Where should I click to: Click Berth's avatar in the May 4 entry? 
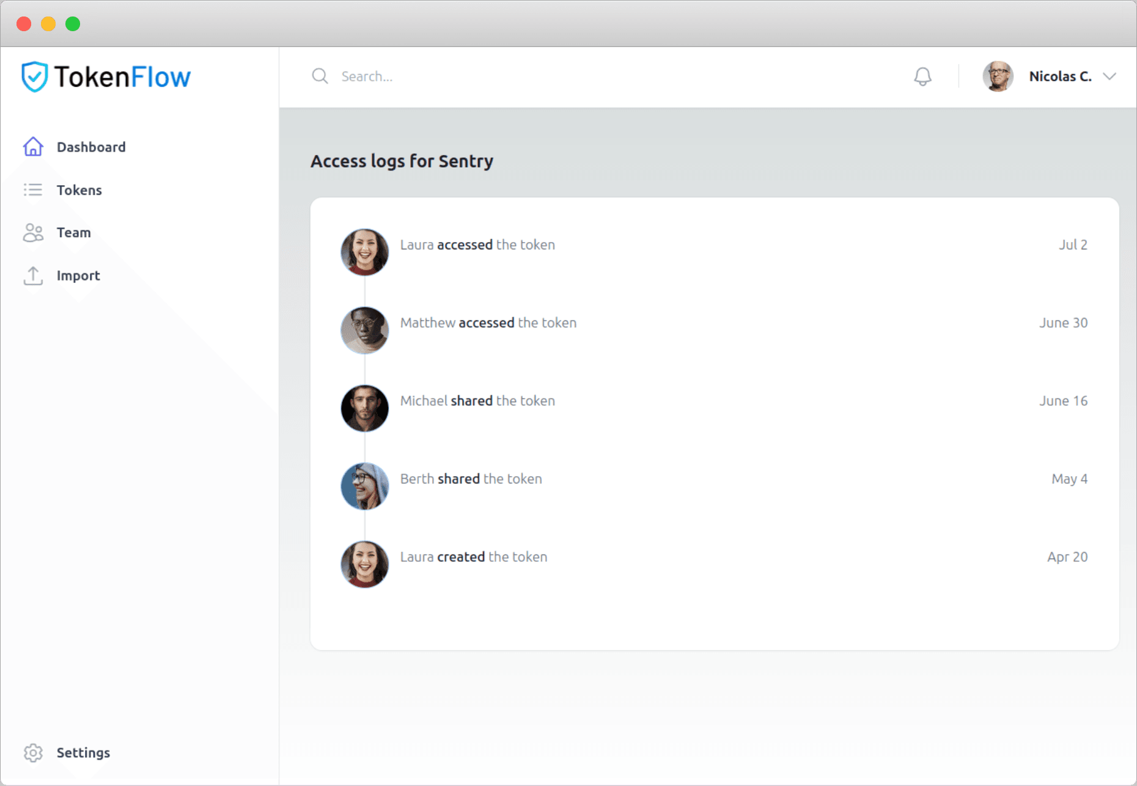[364, 487]
